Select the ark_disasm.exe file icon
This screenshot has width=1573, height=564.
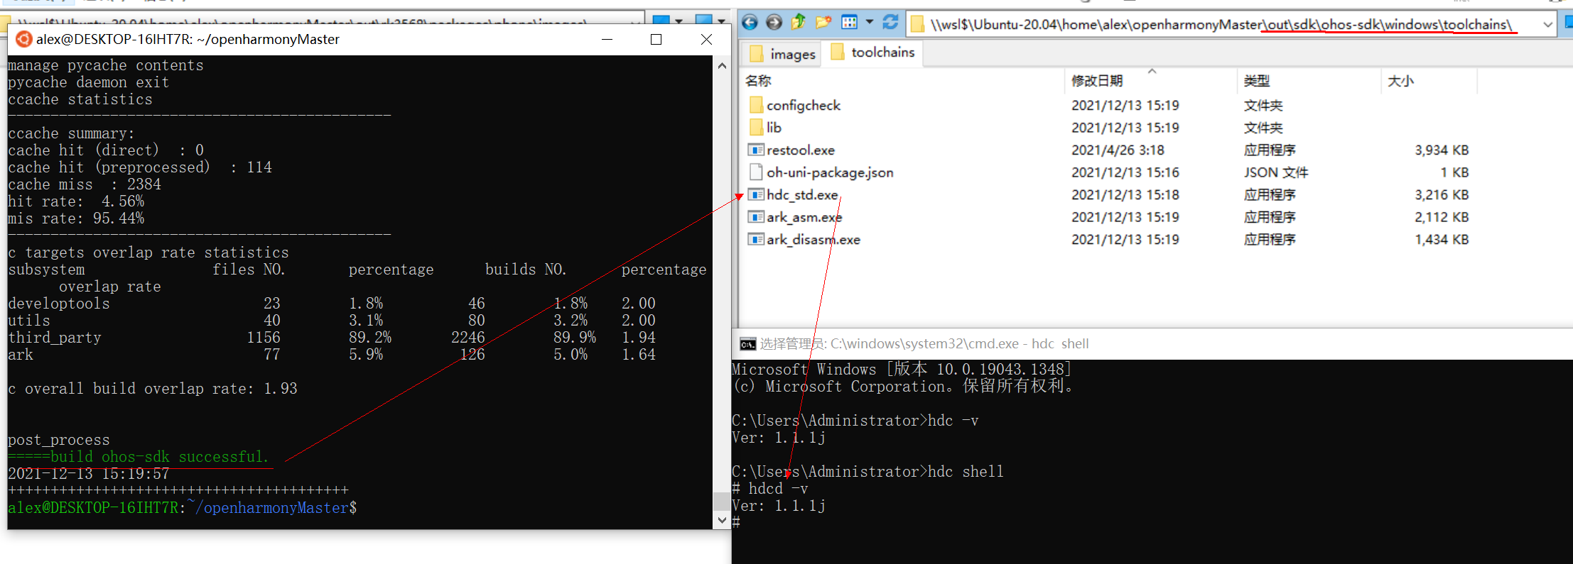(756, 239)
